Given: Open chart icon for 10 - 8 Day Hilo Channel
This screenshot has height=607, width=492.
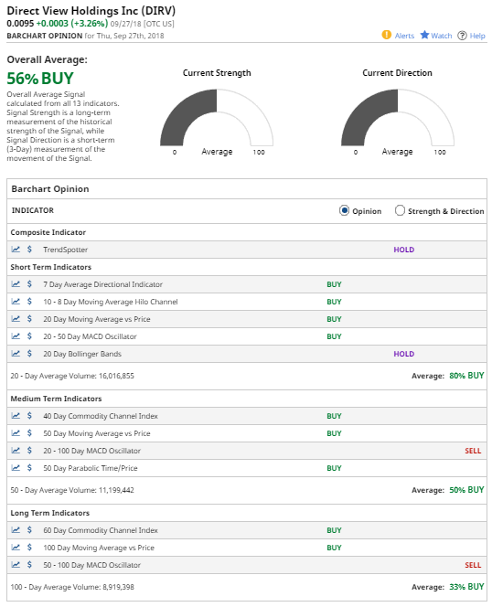Looking at the screenshot, I should (16, 301).
